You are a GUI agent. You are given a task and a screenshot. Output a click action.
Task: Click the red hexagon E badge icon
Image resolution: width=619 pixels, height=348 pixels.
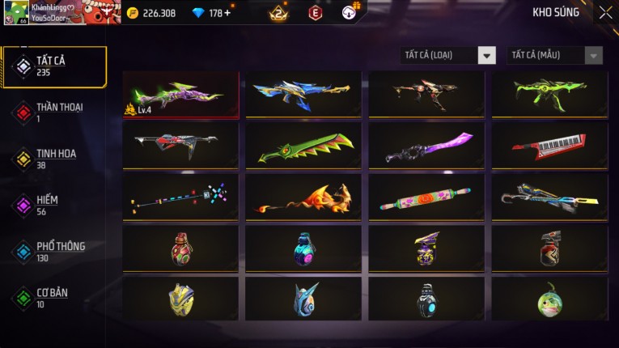click(x=315, y=13)
